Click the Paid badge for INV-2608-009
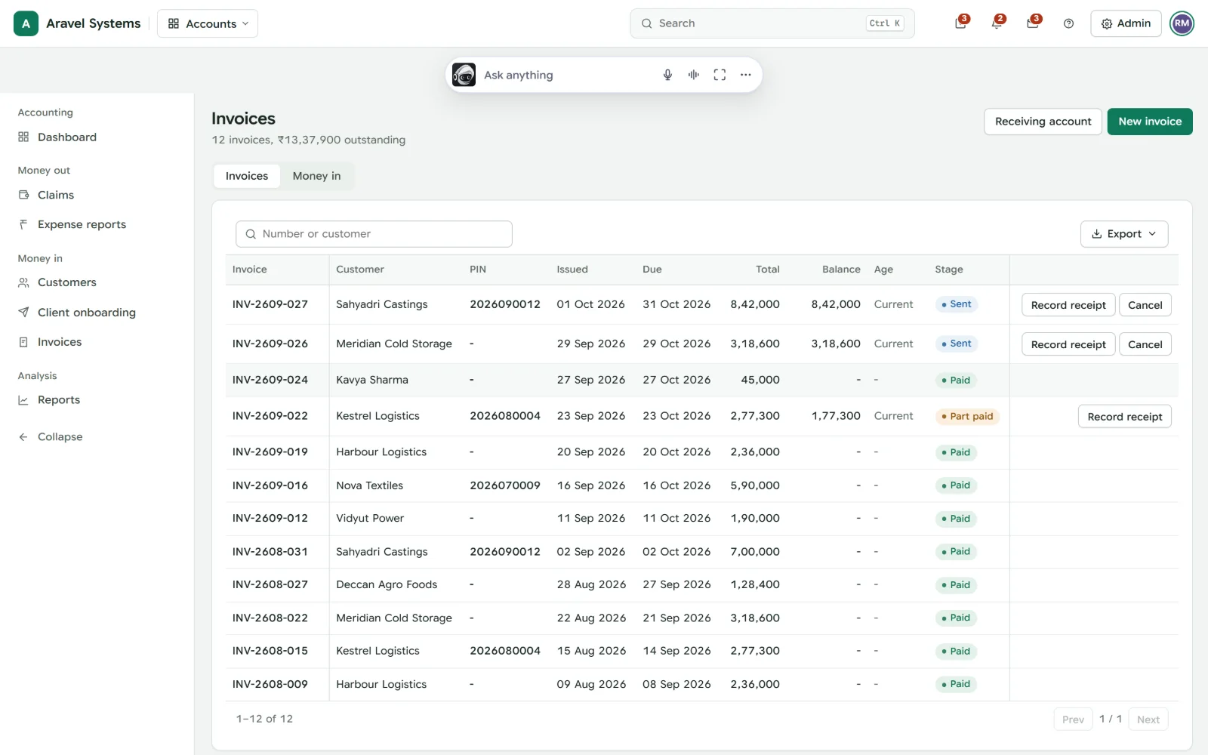Viewport: 1208px width, 755px height. click(x=956, y=684)
